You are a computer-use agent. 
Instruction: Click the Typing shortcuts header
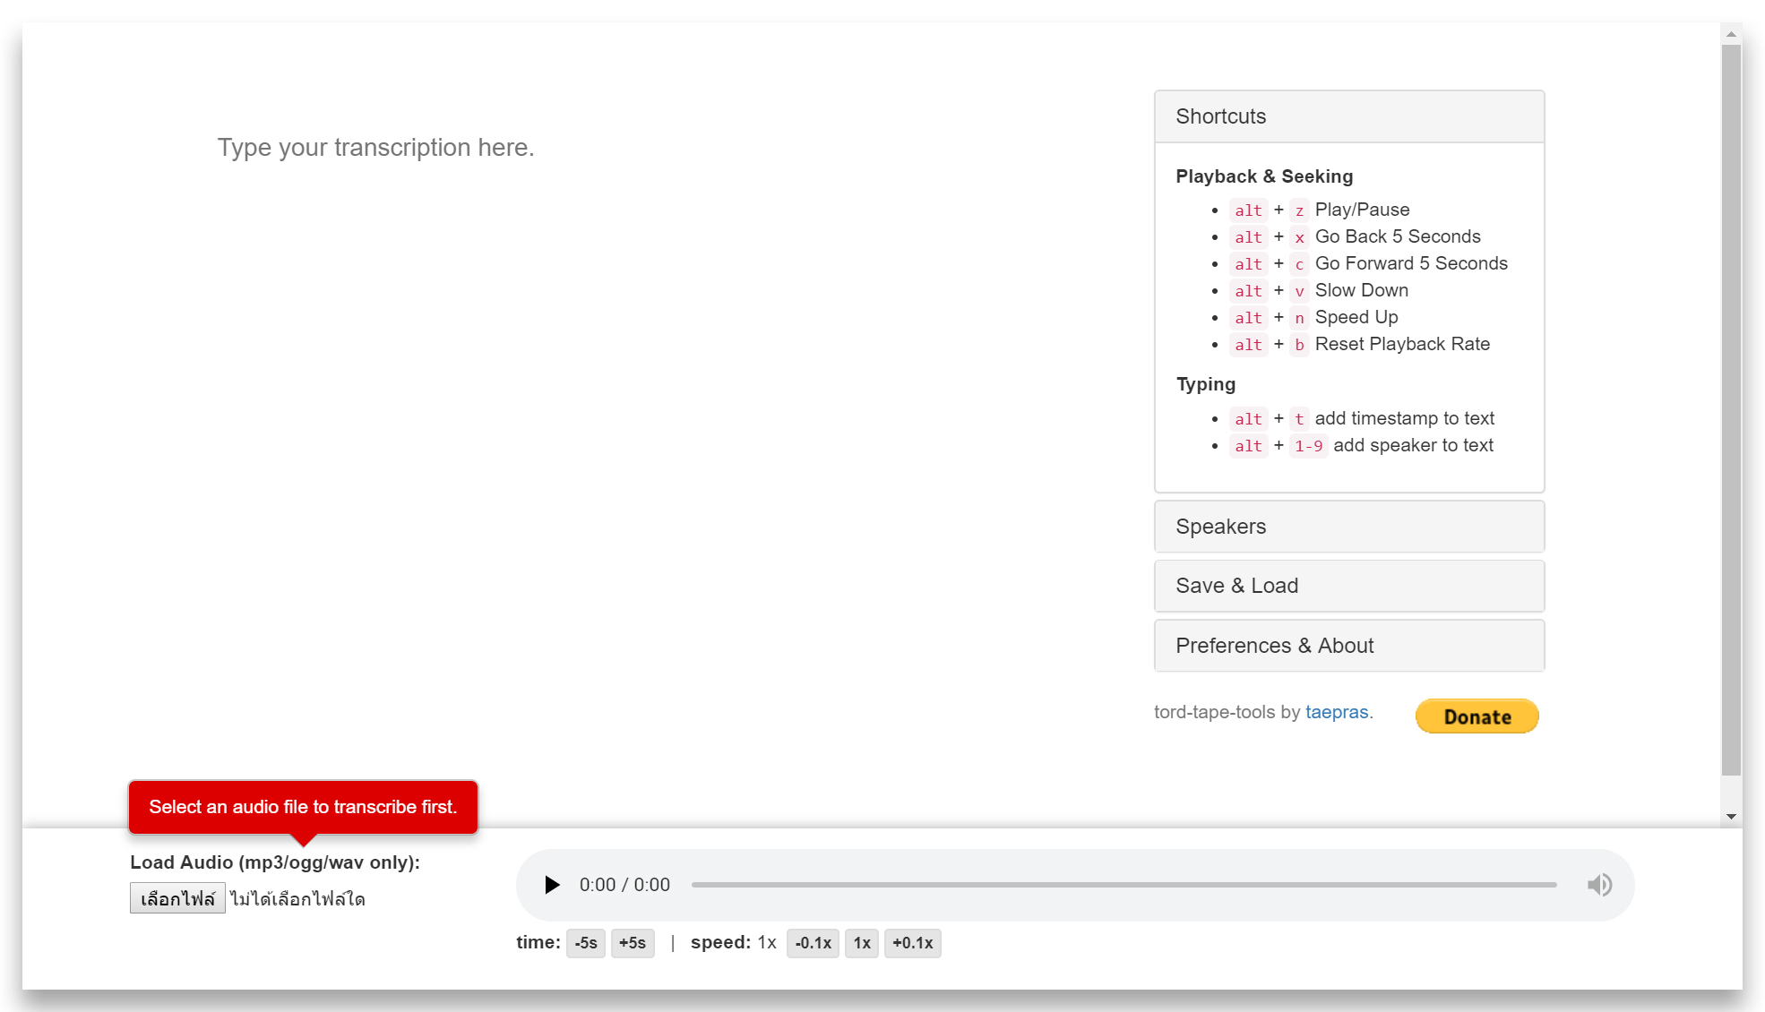point(1205,384)
